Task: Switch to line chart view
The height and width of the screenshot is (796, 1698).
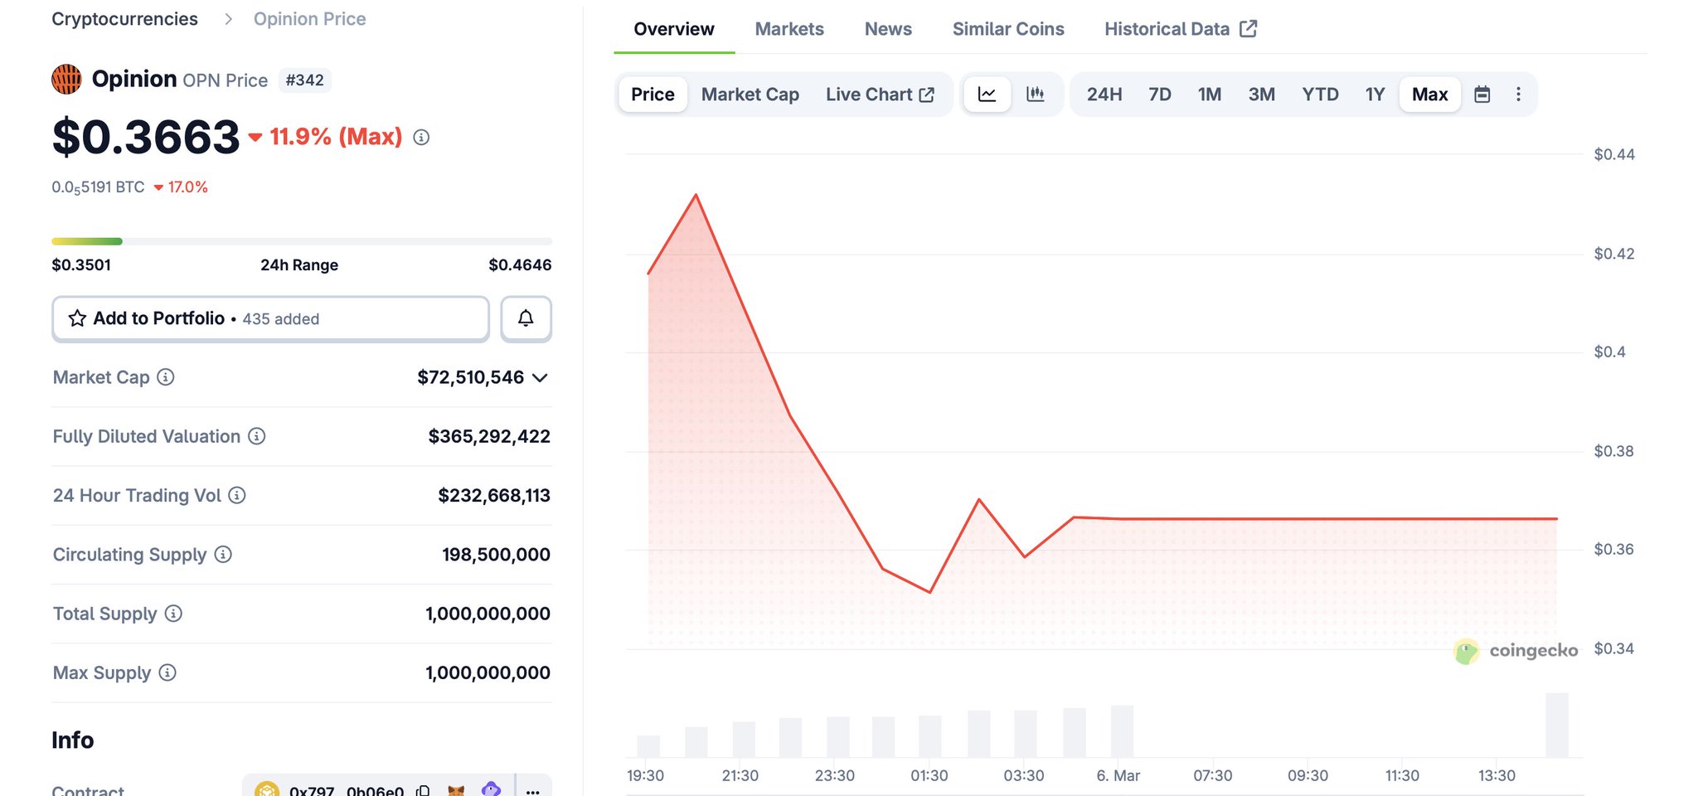Action: (987, 95)
